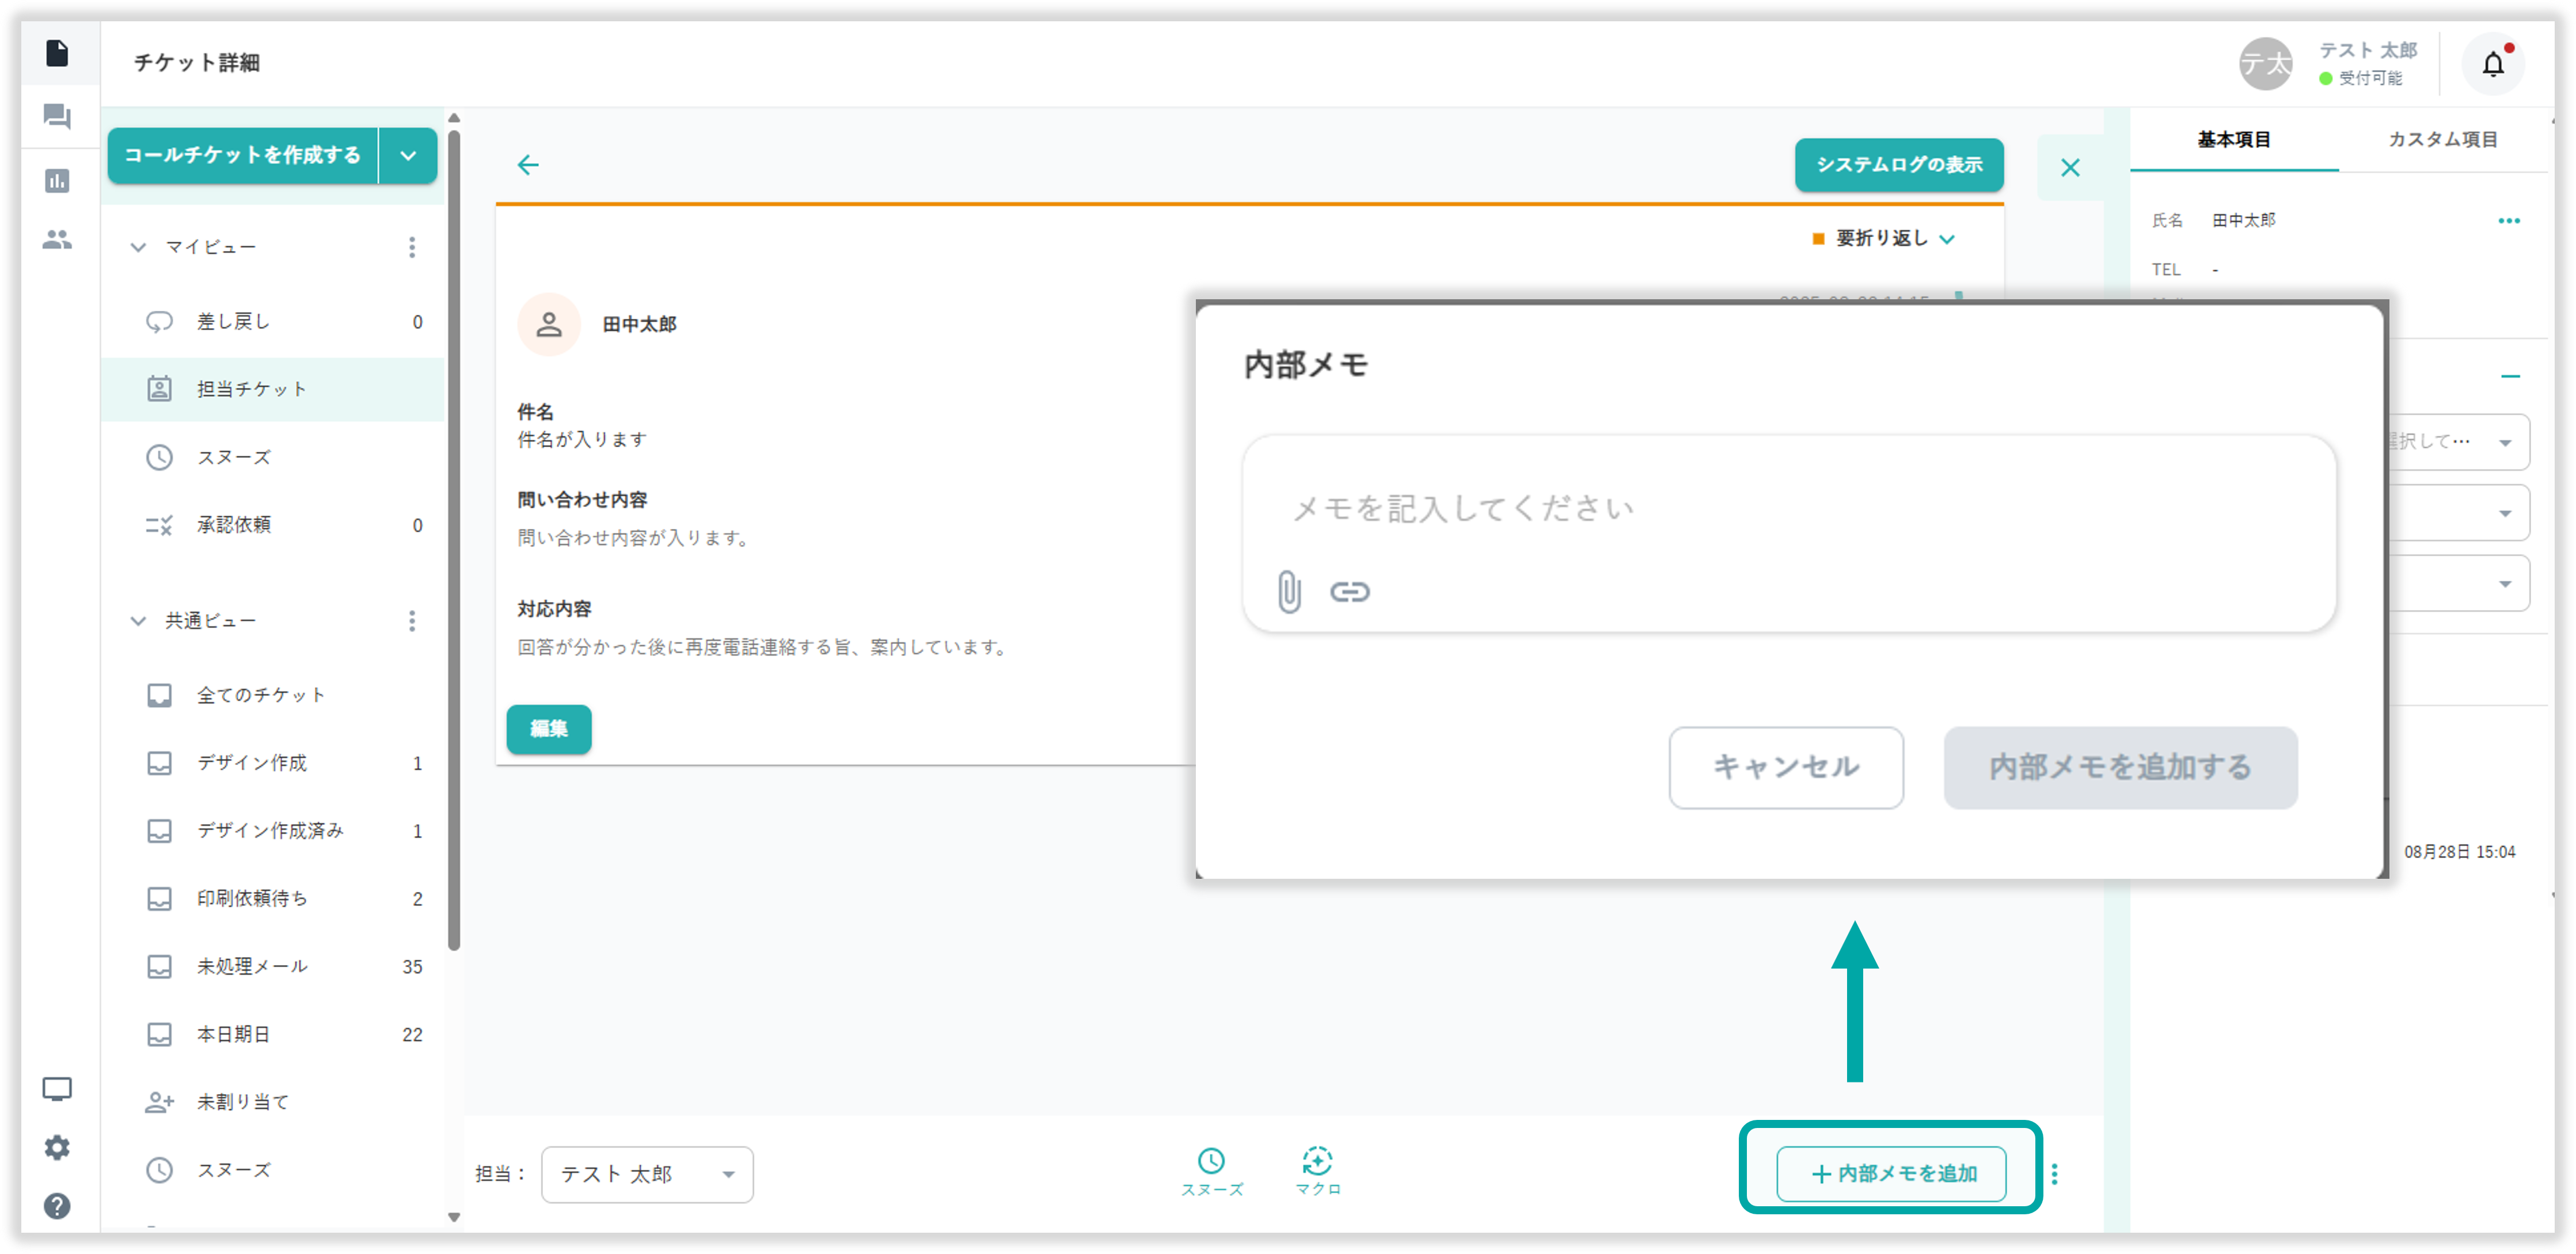Go back with the left arrow
The height and width of the screenshot is (1254, 2576).
point(528,165)
